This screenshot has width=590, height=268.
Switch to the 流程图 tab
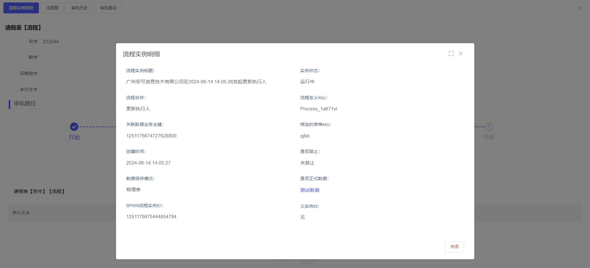52,8
